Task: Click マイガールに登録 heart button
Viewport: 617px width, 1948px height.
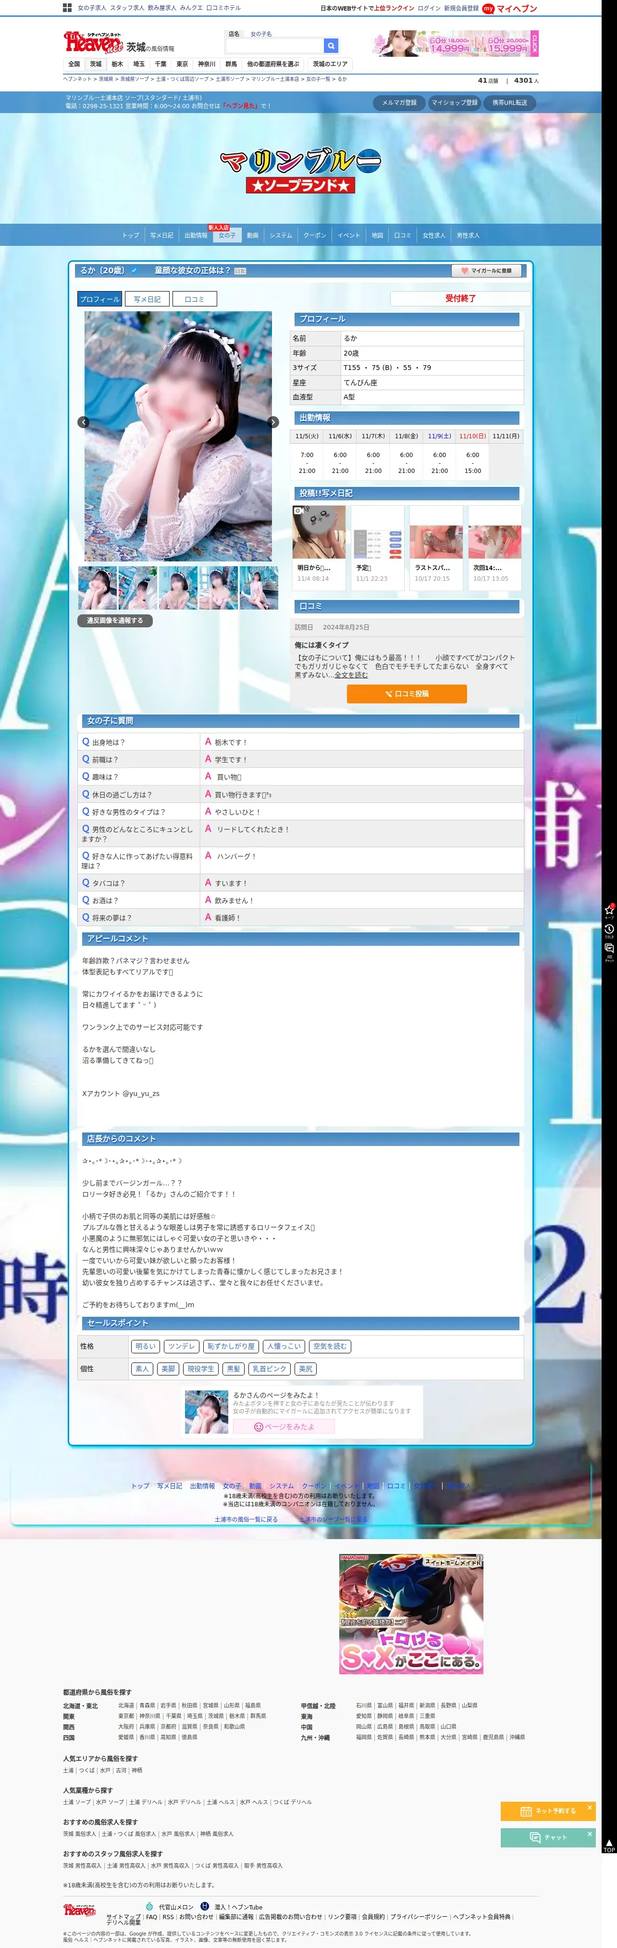Action: click(486, 270)
